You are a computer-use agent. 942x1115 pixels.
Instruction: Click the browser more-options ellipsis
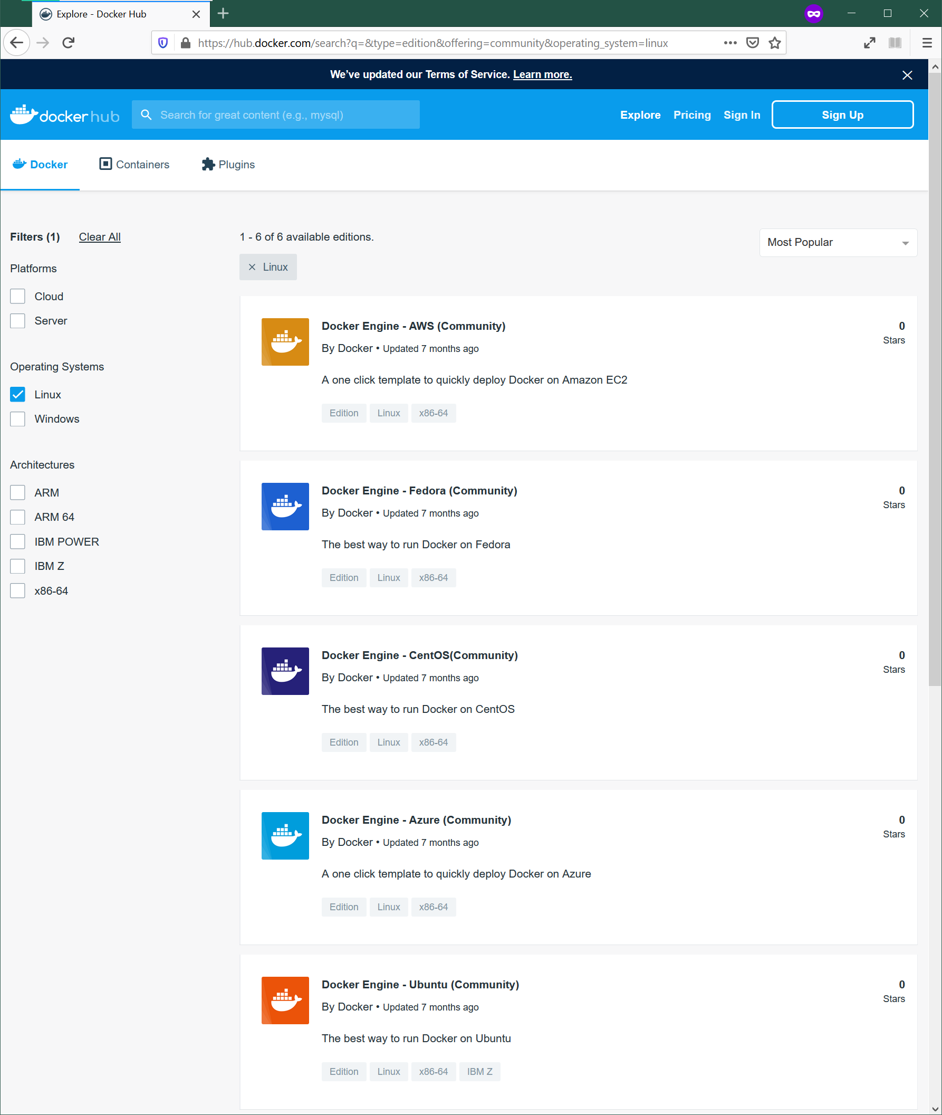point(730,43)
